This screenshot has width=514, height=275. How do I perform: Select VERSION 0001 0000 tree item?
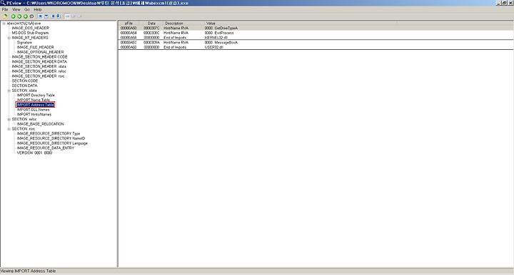click(35, 152)
